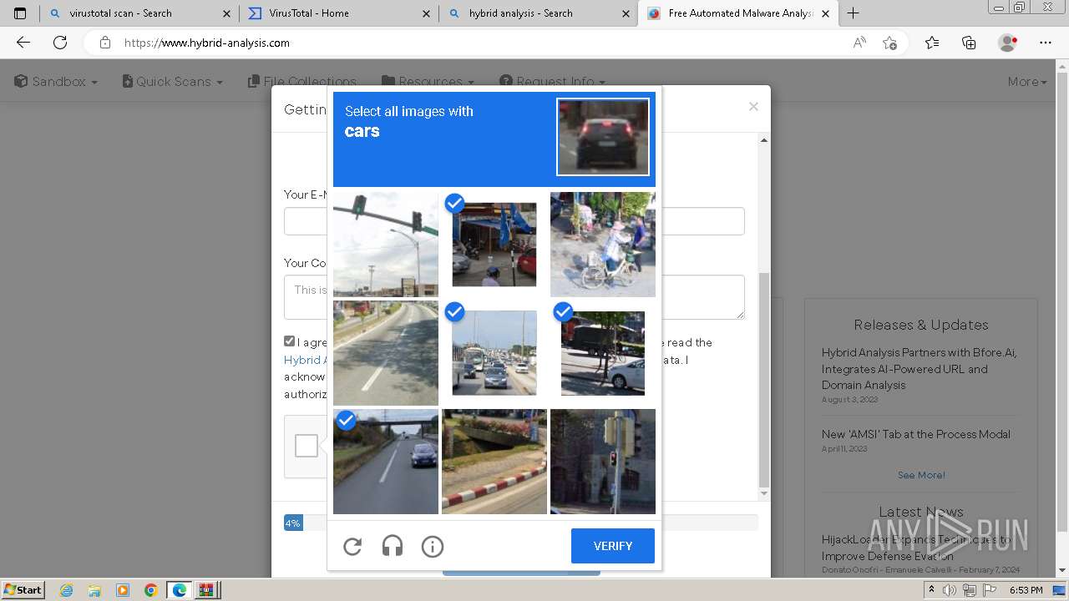Launch Internet Explorer from the taskbar
The width and height of the screenshot is (1069, 601).
(x=66, y=590)
